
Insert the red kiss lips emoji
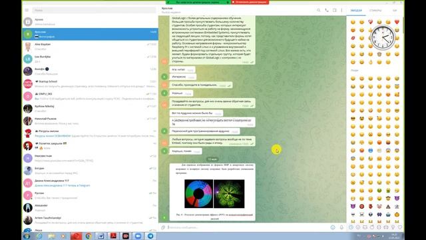(353, 38)
